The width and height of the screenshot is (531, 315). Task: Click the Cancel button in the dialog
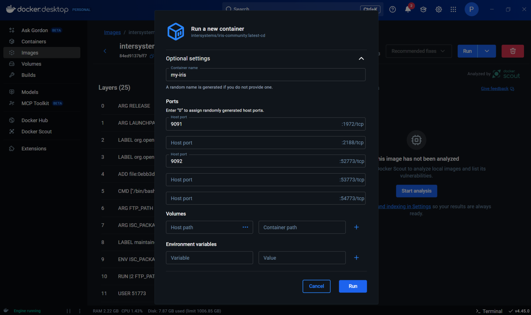click(316, 286)
